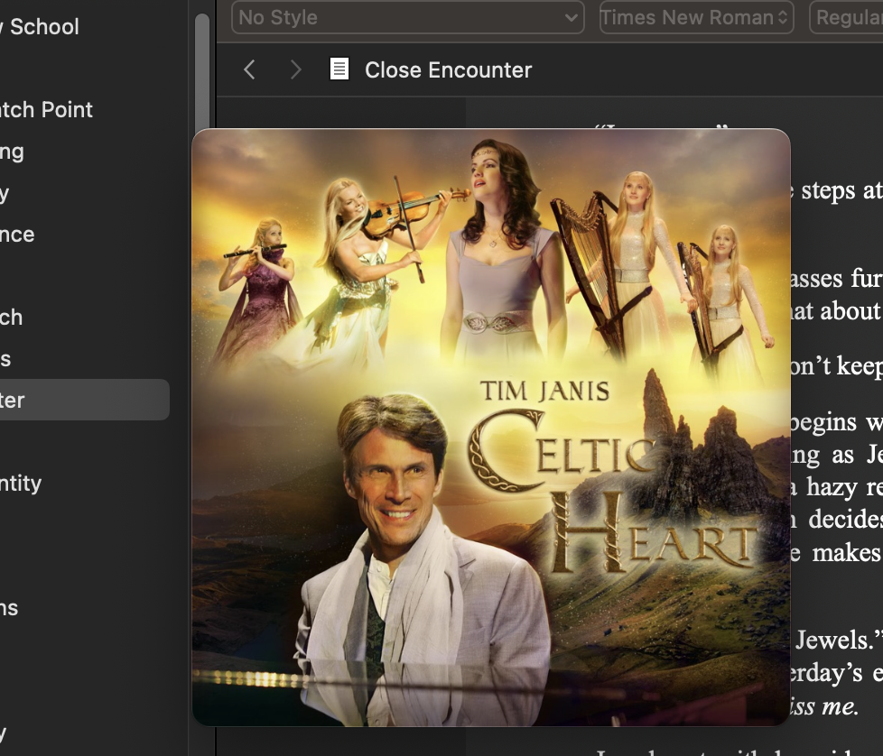Select the binder item ending in School
883x756 pixels.
pyautogui.click(x=40, y=27)
